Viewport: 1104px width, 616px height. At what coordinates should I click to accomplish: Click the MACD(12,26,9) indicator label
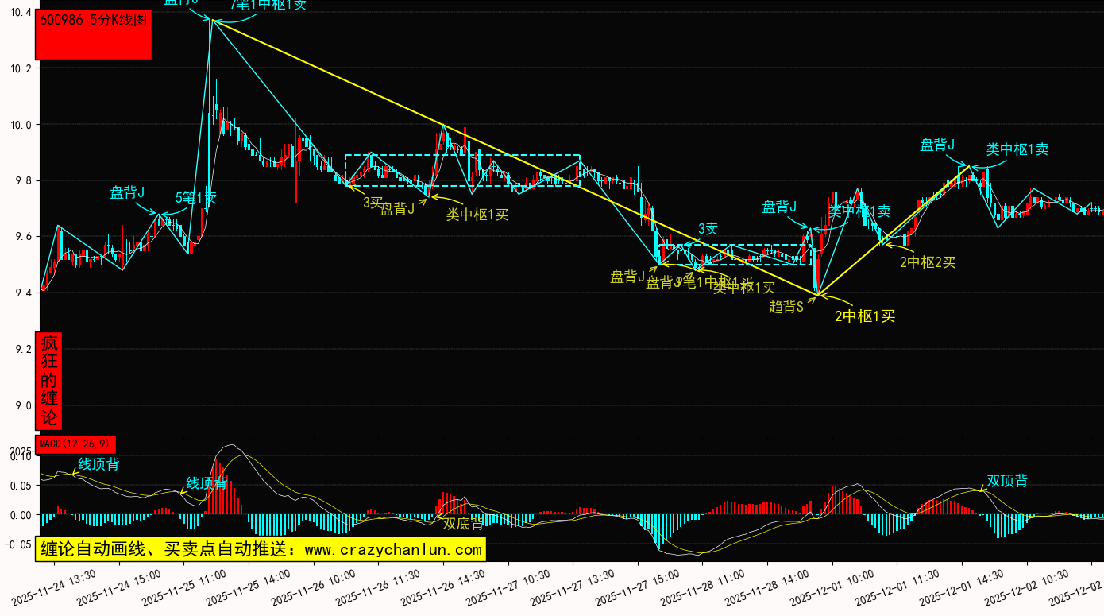tap(75, 444)
